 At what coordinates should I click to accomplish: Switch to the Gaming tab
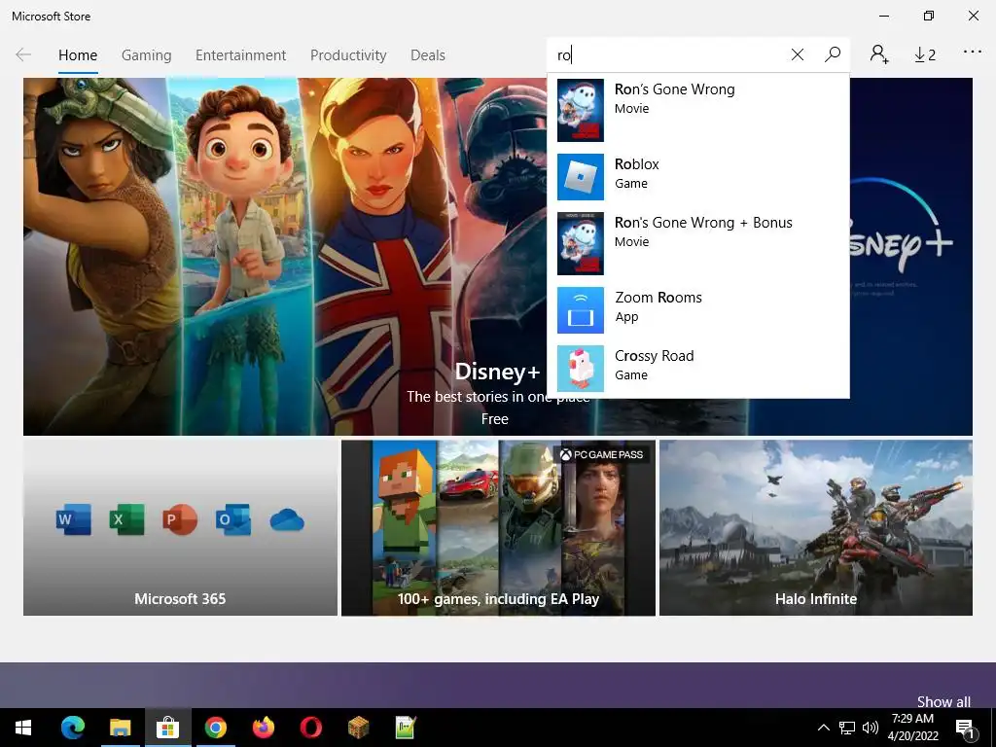(x=146, y=55)
